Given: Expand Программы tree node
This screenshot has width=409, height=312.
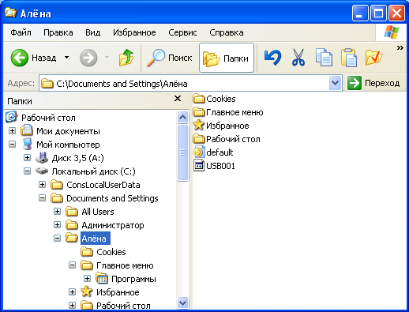Looking at the screenshot, I should point(87,278).
